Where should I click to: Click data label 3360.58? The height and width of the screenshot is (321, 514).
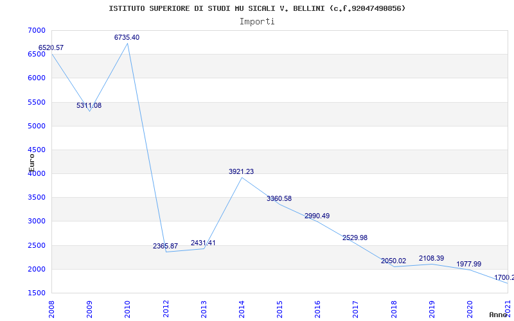click(x=279, y=198)
